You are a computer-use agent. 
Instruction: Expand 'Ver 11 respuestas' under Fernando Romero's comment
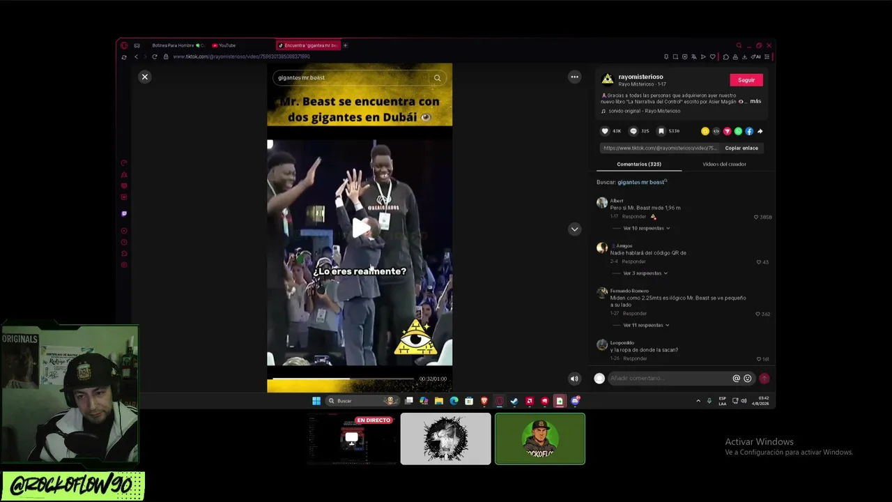646,325
